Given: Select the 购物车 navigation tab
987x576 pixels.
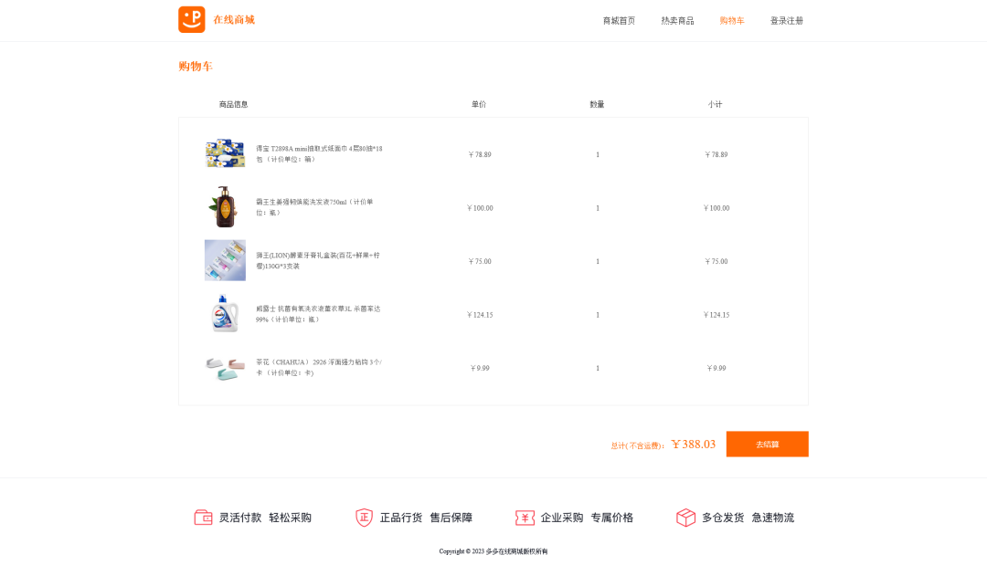Looking at the screenshot, I should (731, 21).
